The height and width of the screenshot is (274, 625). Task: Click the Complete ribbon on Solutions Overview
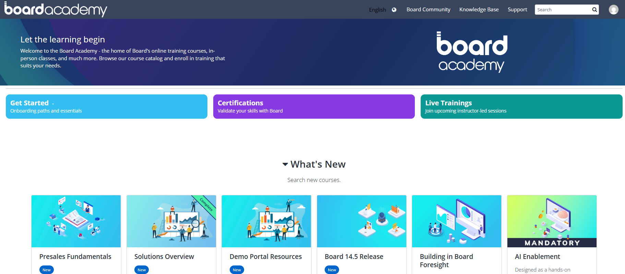206,205
